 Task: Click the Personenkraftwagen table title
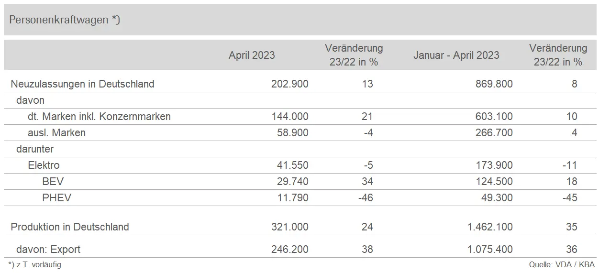click(65, 20)
